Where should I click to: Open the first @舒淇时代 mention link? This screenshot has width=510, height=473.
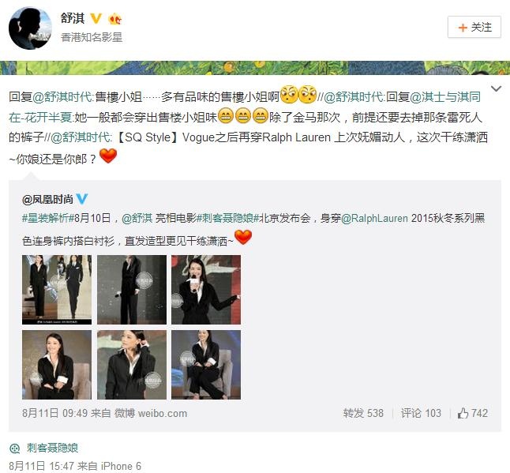pyautogui.click(x=62, y=97)
